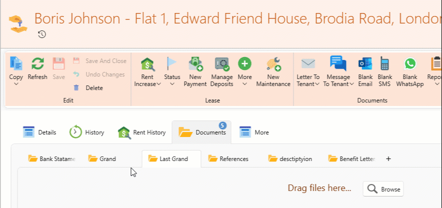Open Message To Tenant dropdown

(x=337, y=83)
